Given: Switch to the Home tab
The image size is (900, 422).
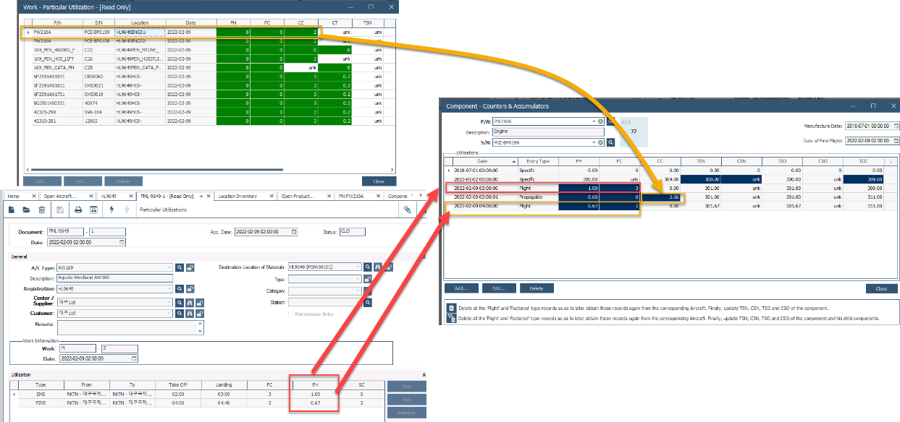Looking at the screenshot, I should [13, 196].
